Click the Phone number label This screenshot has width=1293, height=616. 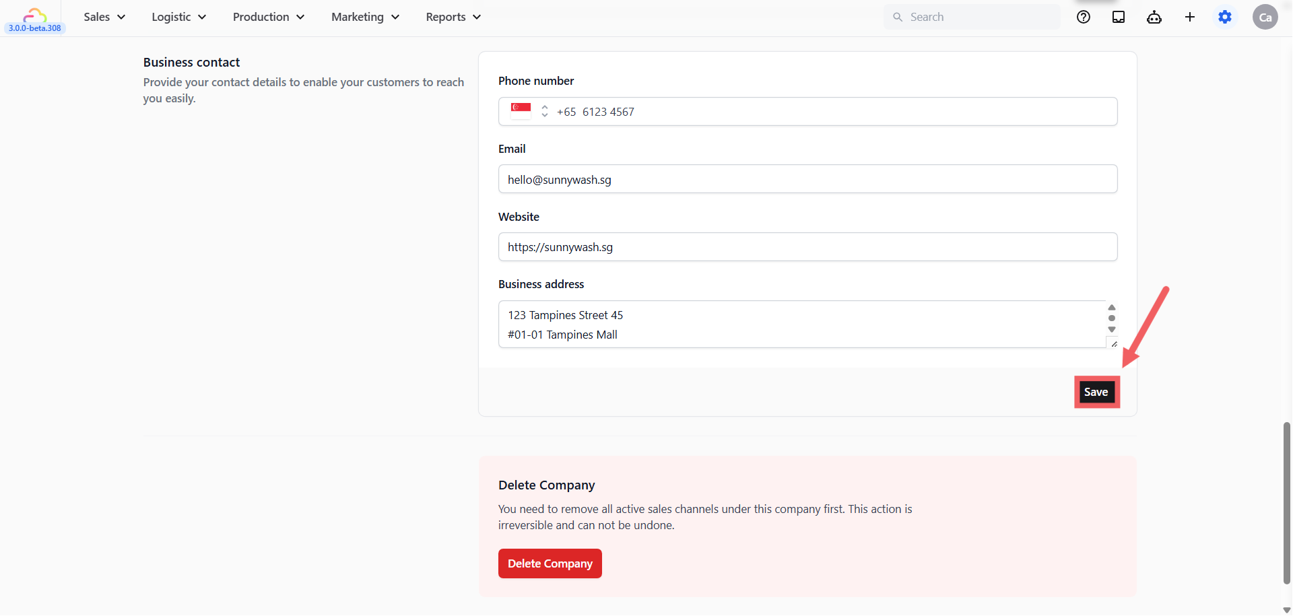click(x=536, y=81)
